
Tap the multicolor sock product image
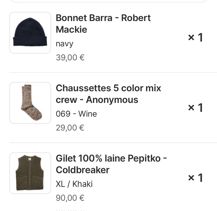[30, 103]
